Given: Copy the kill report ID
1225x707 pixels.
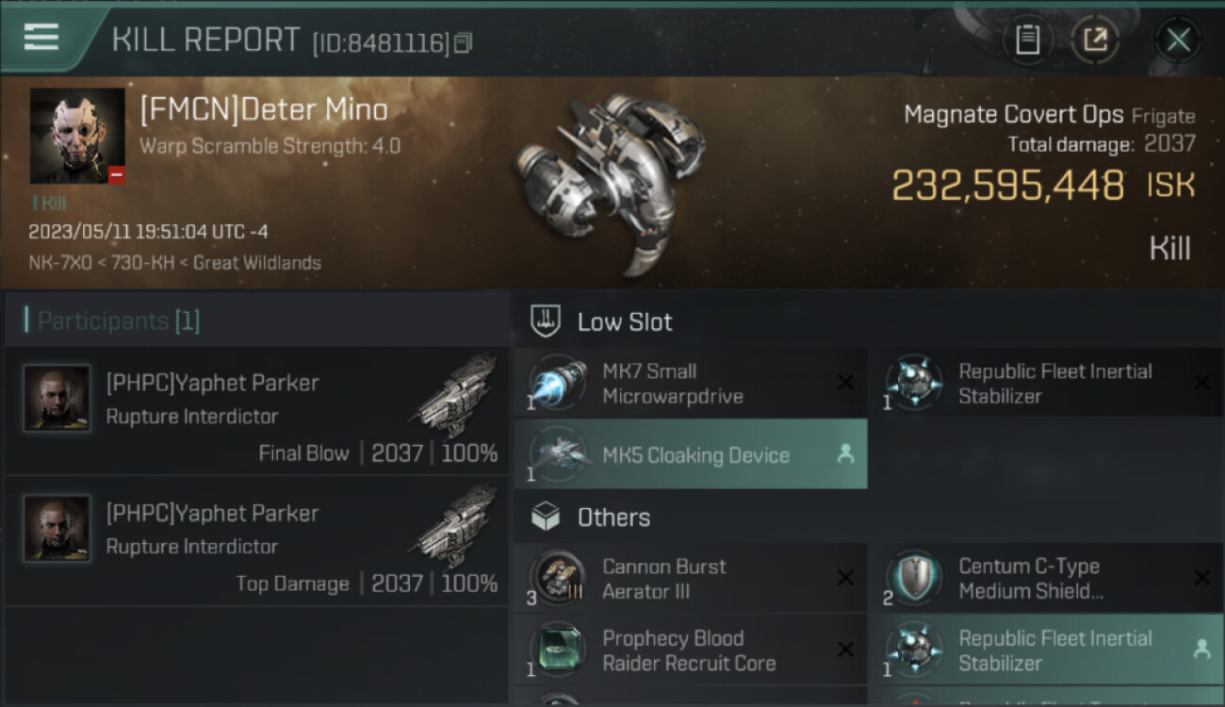Looking at the screenshot, I should point(463,42).
